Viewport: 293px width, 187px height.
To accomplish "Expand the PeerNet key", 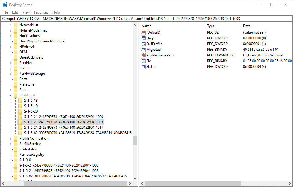I will coord(11,63).
